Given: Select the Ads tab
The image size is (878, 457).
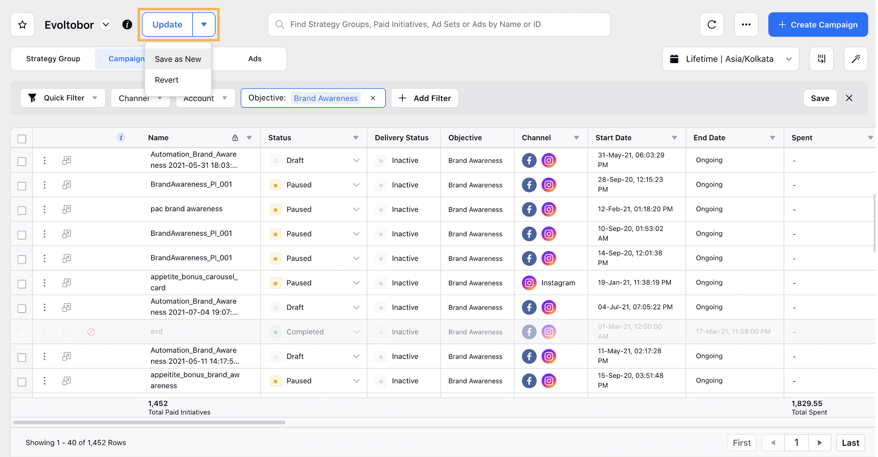Looking at the screenshot, I should tap(255, 58).
